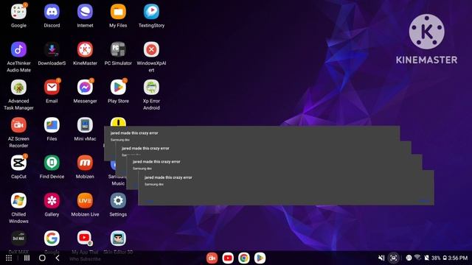Open the CapCut app
472x265 pixels.
click(18, 163)
